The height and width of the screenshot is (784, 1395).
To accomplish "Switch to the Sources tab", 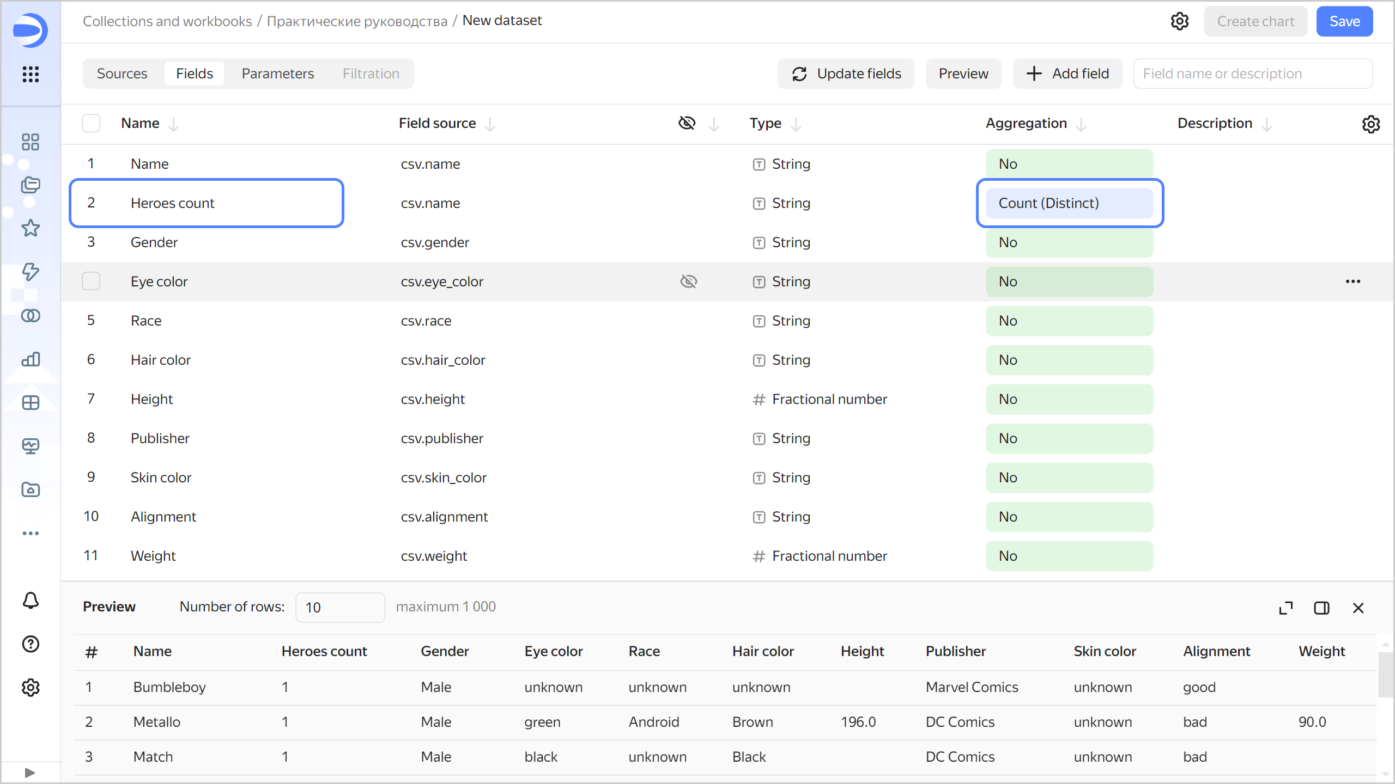I will click(x=122, y=73).
